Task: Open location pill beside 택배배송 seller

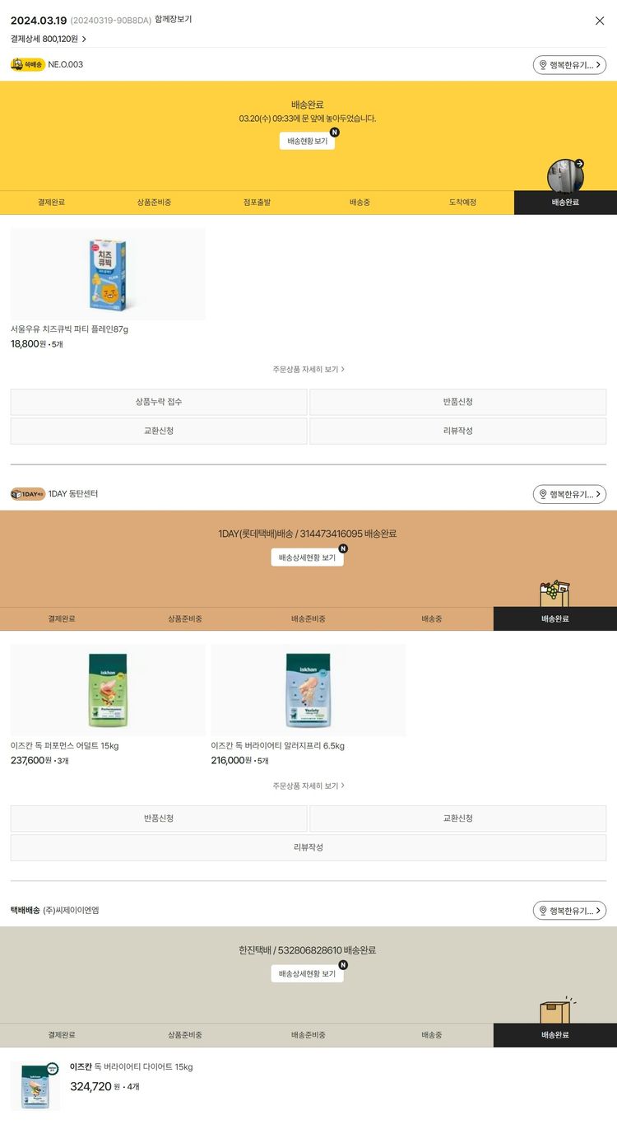Action: (x=569, y=911)
